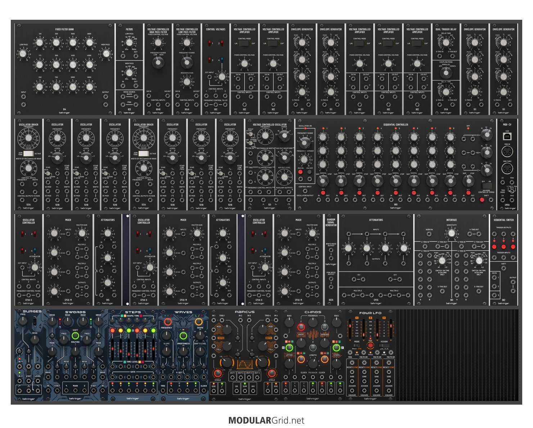533x428 pixels.
Task: Click the 5600 band knob on Fixed Filter Bank
Action: tap(89, 86)
